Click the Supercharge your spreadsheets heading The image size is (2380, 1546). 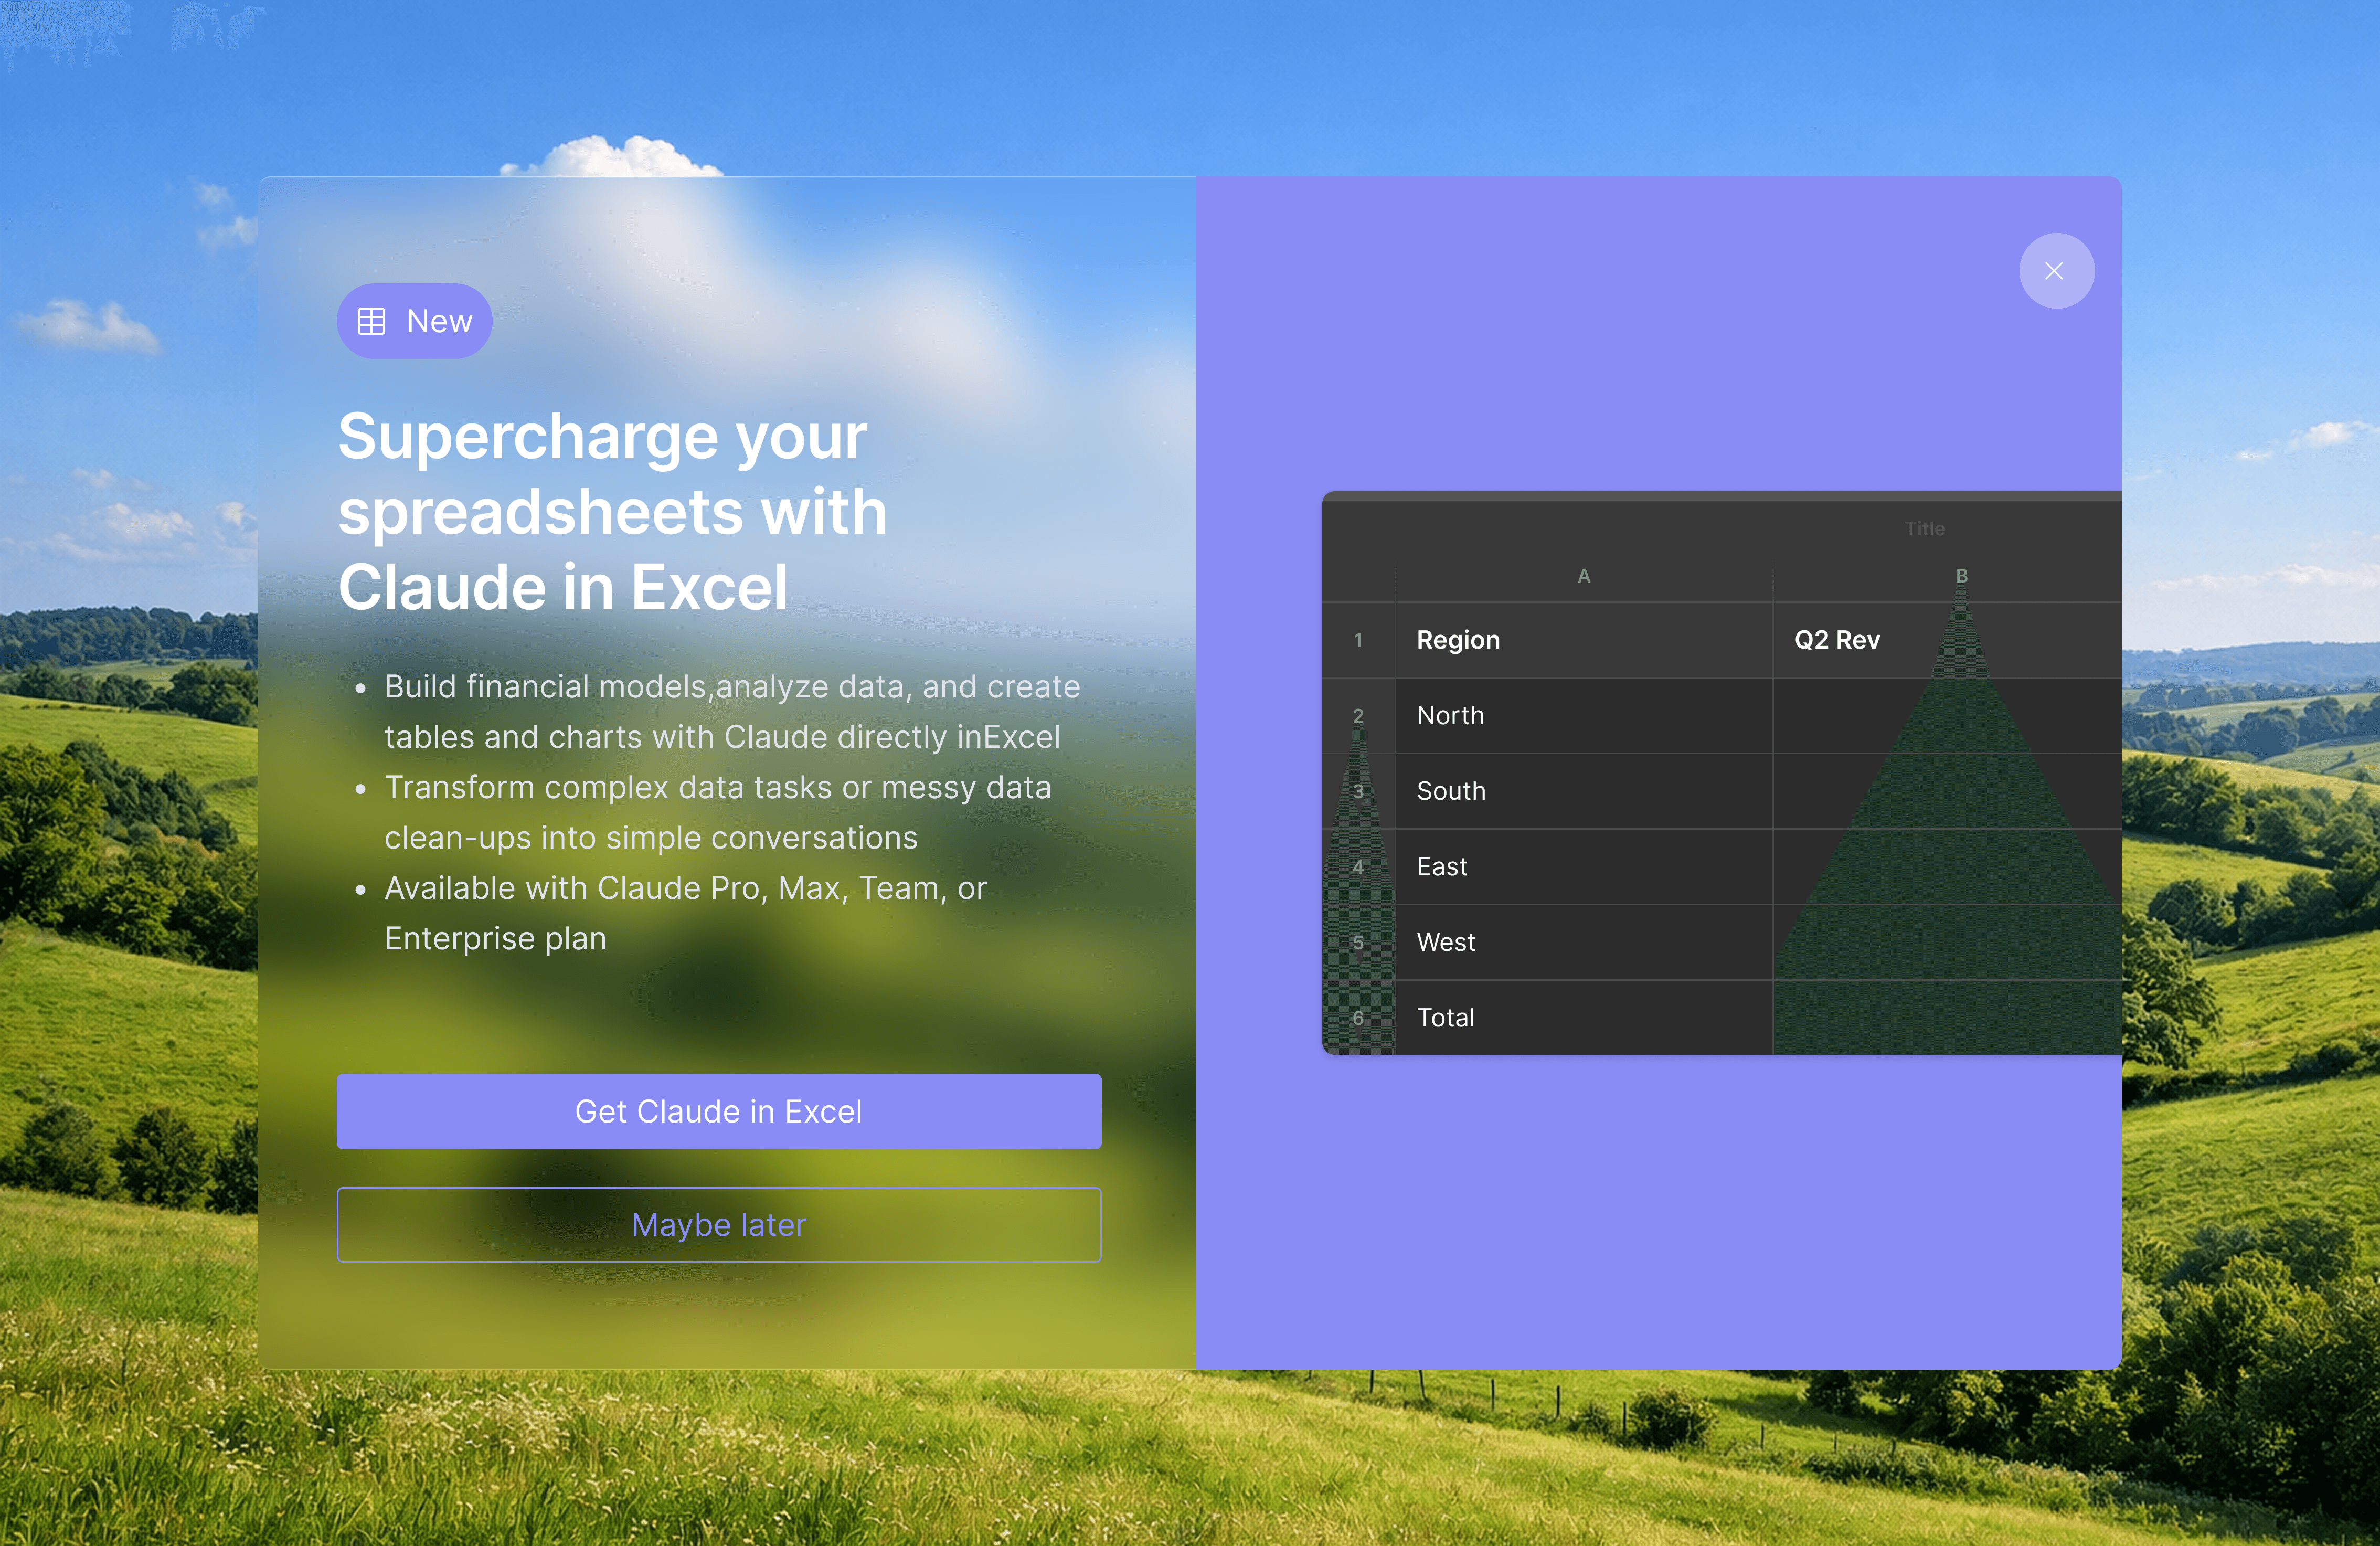(x=612, y=511)
